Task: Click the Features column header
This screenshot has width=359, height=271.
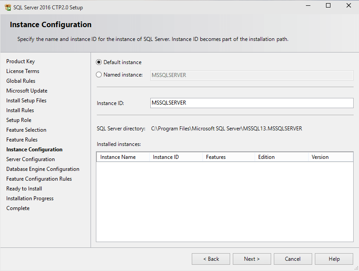Action: tap(229, 157)
